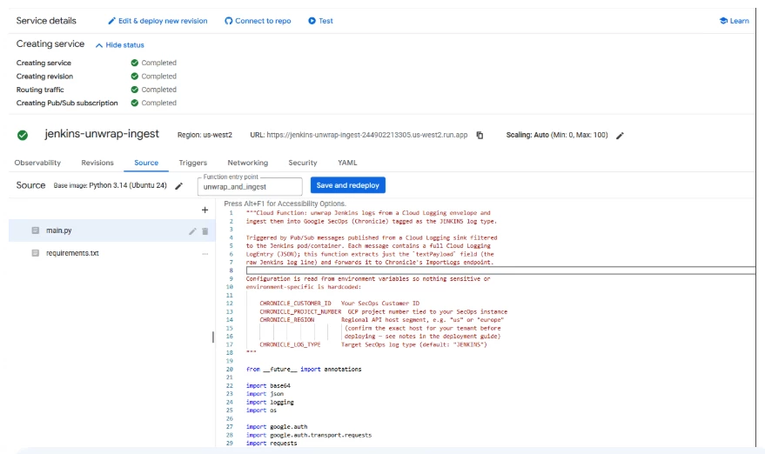Click the Save and redeploy button
This screenshot has width=765, height=454.
click(x=348, y=185)
